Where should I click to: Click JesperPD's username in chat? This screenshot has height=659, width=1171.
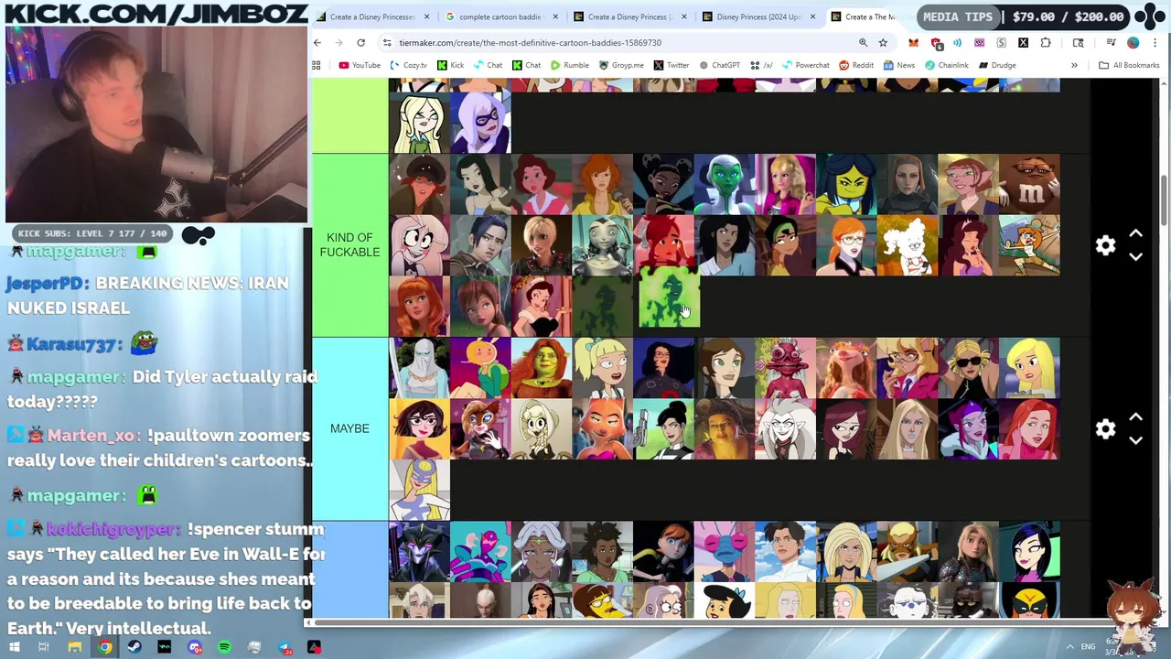point(47,283)
